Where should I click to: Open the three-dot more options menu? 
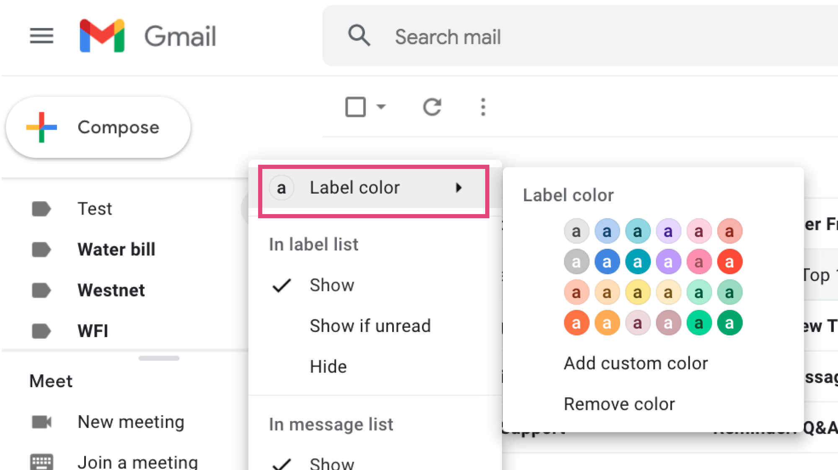pyautogui.click(x=483, y=107)
